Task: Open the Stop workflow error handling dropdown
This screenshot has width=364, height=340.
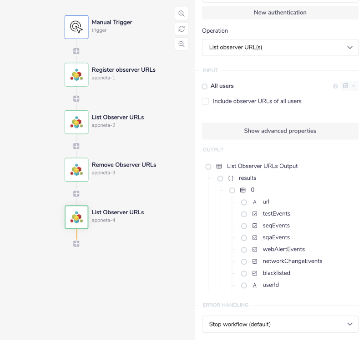Action: pos(280,324)
